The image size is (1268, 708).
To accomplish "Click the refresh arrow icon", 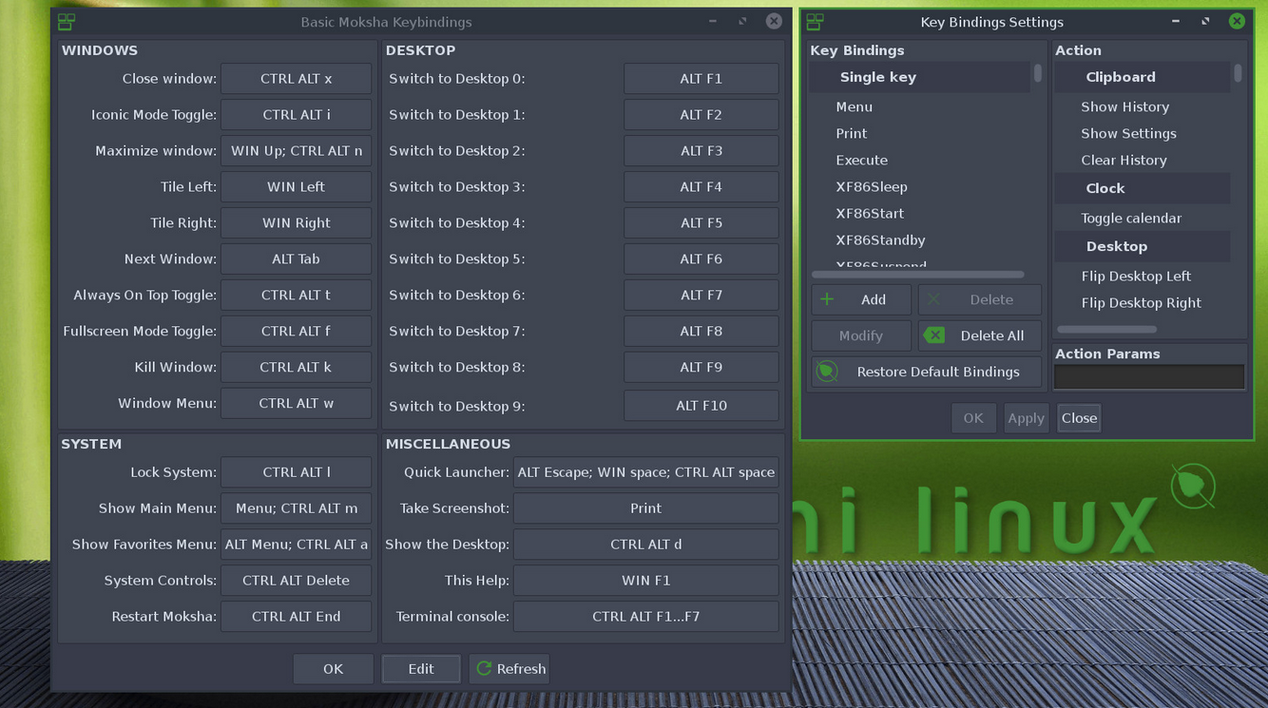I will click(x=484, y=668).
